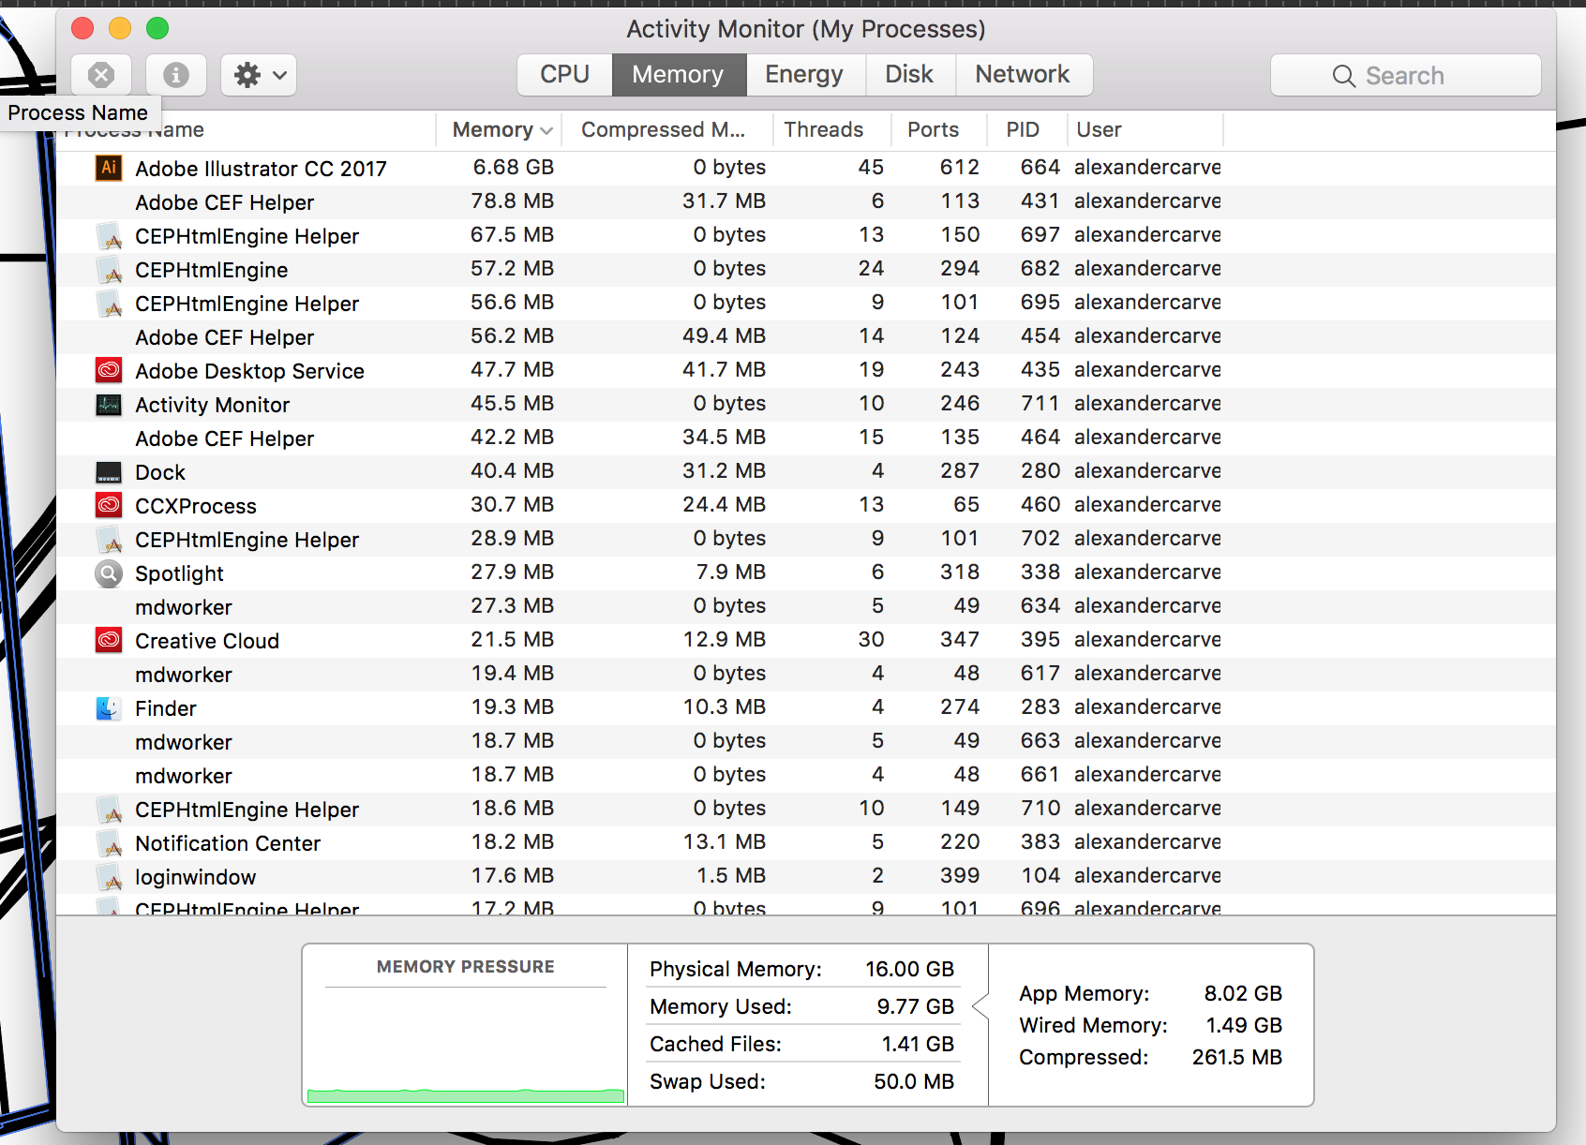Click the 49.4 MB compressed value
Screen dimensions: 1586x1145
point(724,336)
